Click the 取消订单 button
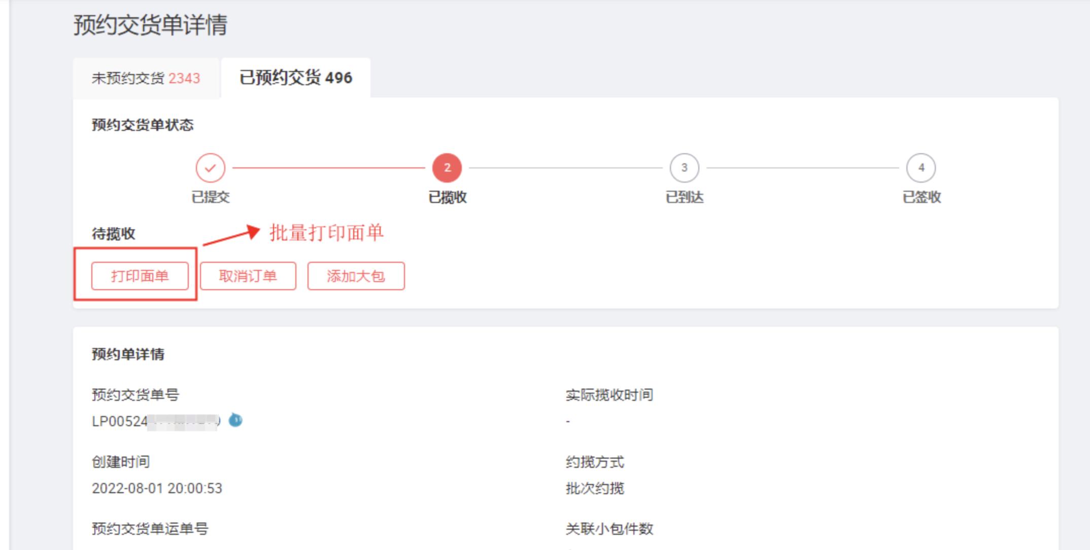The image size is (1090, 550). (x=249, y=276)
